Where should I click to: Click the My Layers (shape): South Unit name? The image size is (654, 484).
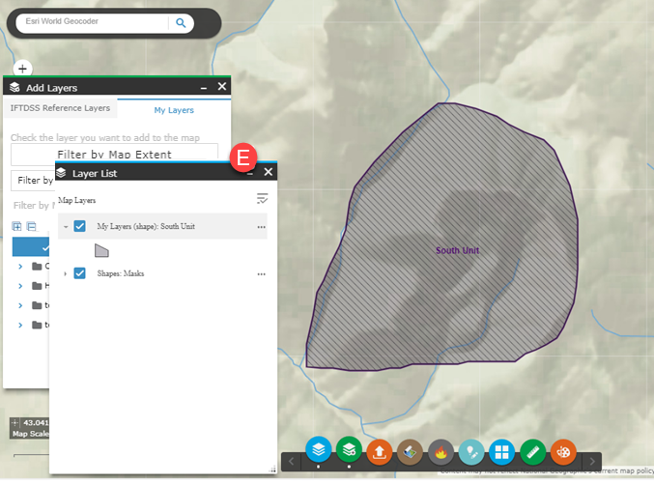click(146, 226)
